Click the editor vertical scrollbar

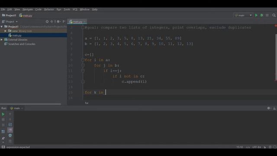click(x=276, y=57)
